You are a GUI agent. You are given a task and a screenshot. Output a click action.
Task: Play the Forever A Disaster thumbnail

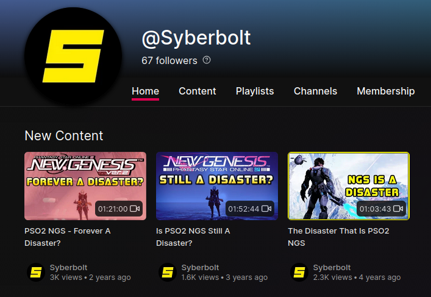(85, 186)
